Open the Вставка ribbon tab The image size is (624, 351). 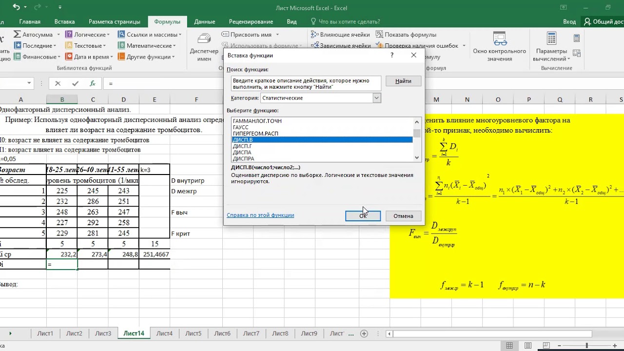point(64,21)
